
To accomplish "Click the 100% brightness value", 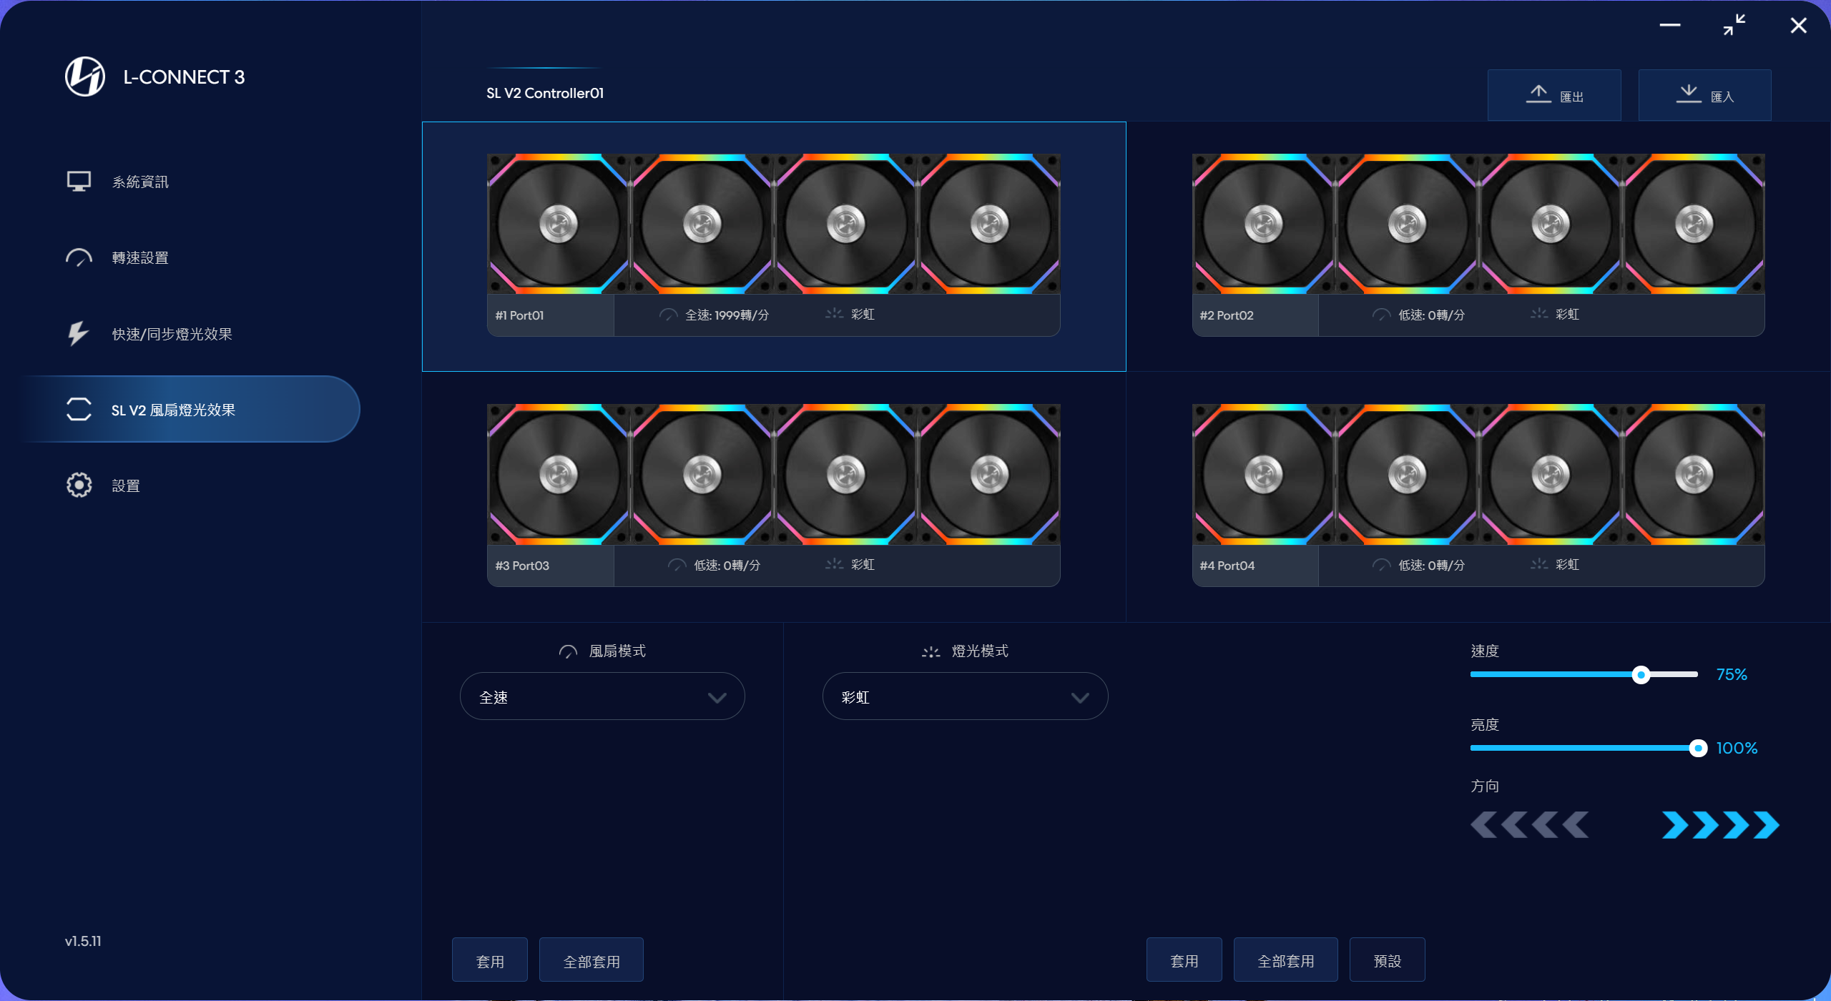I will 1737,748.
